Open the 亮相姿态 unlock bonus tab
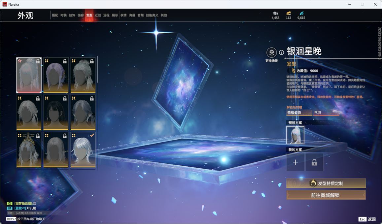 [x=299, y=112]
